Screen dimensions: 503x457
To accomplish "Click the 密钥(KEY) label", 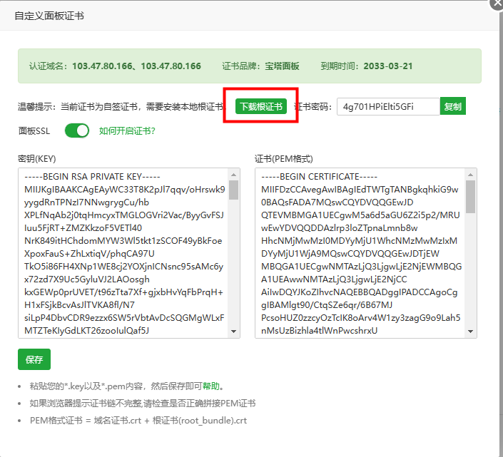I will 37,159.
